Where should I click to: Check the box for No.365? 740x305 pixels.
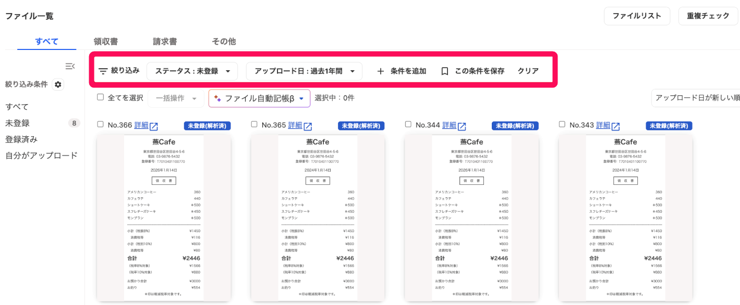tap(254, 124)
